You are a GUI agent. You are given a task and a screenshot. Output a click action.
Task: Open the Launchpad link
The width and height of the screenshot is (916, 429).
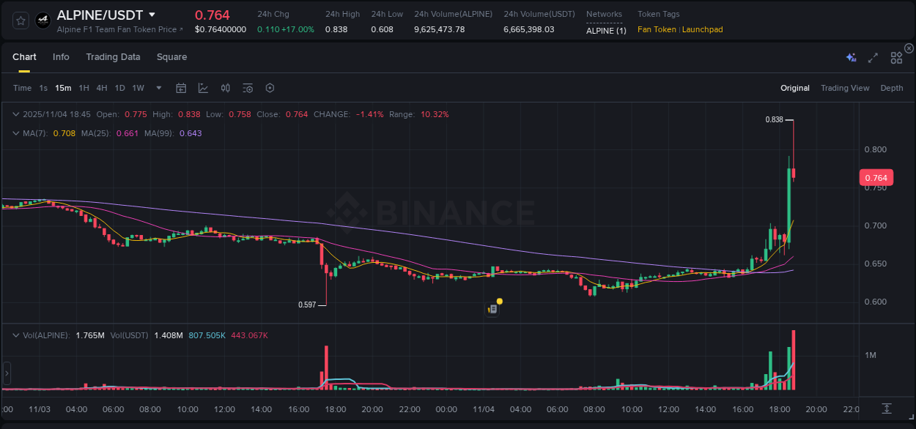[702, 29]
